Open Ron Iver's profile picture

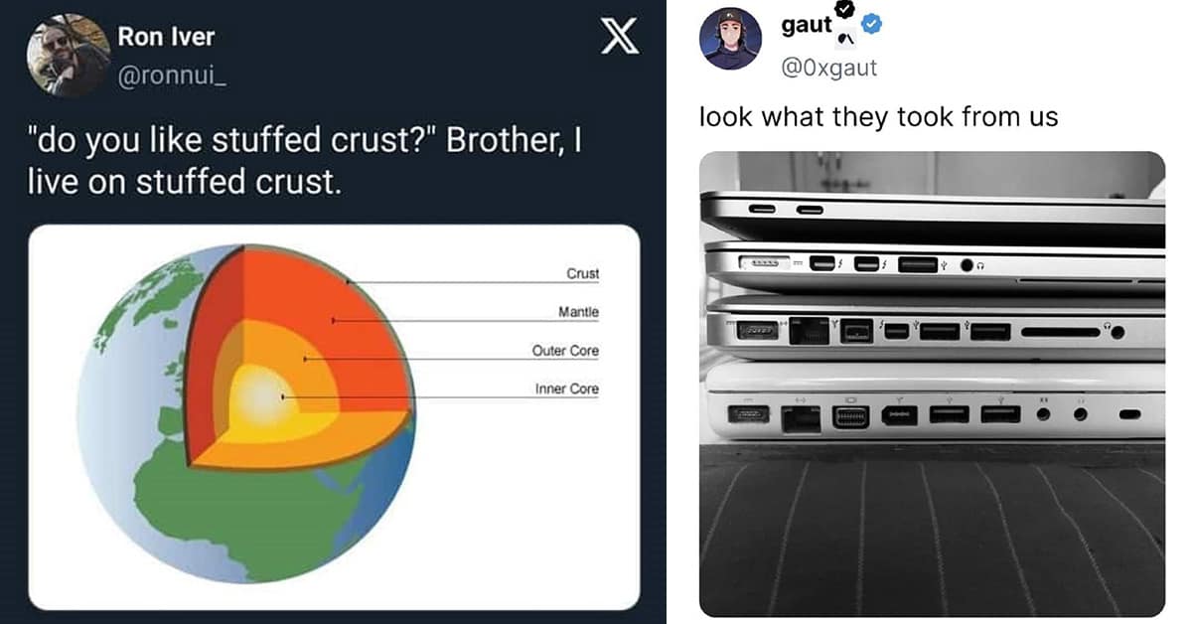[68, 56]
